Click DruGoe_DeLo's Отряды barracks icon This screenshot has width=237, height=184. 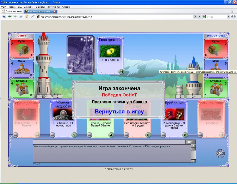[216, 89]
